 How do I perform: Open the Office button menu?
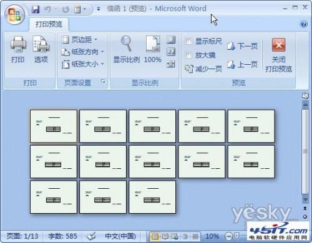pyautogui.click(x=14, y=14)
